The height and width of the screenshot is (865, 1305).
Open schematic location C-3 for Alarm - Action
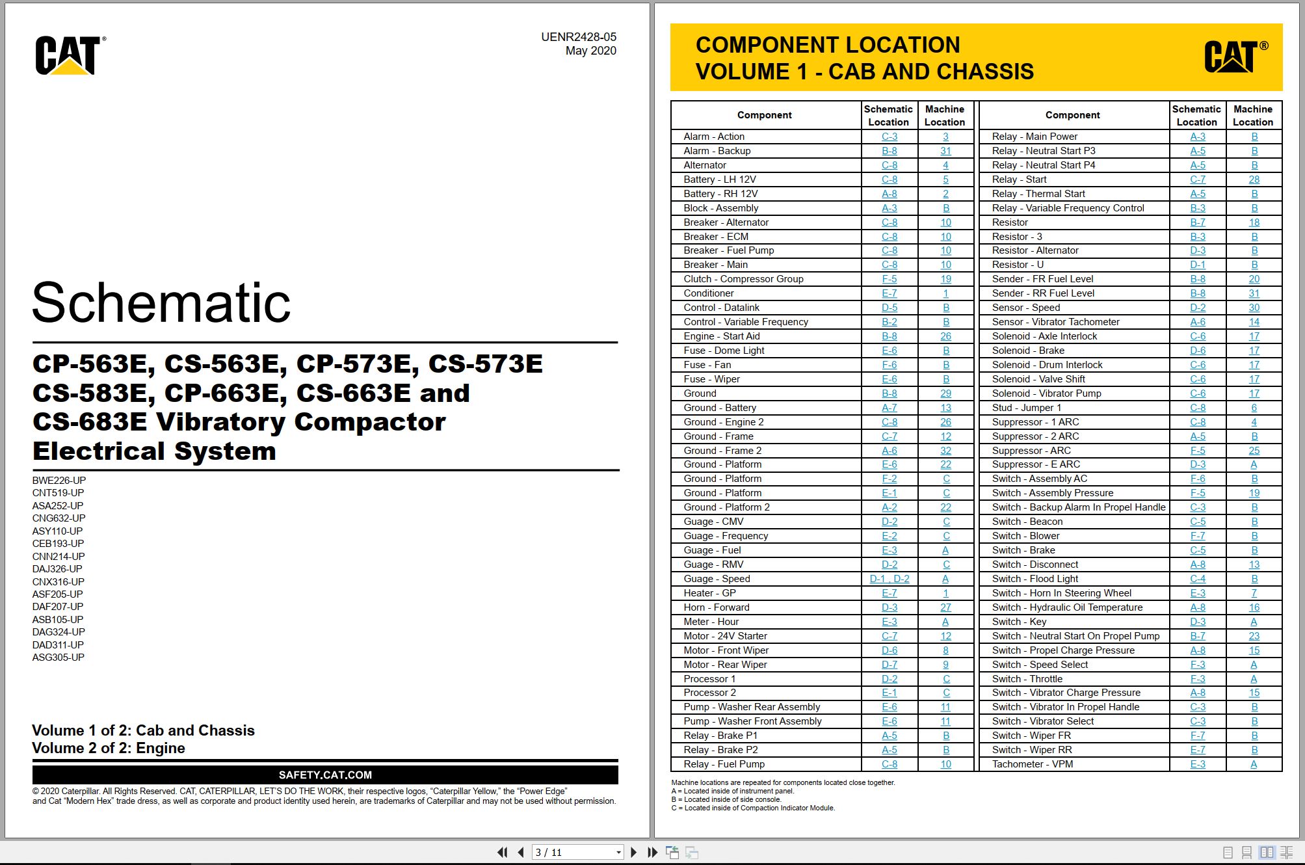[x=890, y=137]
